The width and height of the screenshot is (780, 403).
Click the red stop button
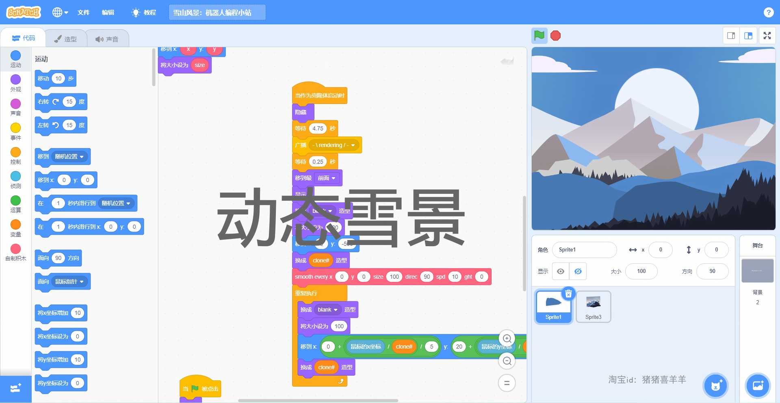point(555,36)
